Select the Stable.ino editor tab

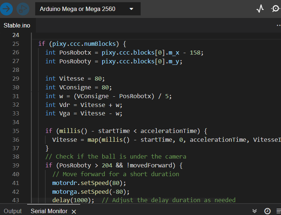point(17,26)
